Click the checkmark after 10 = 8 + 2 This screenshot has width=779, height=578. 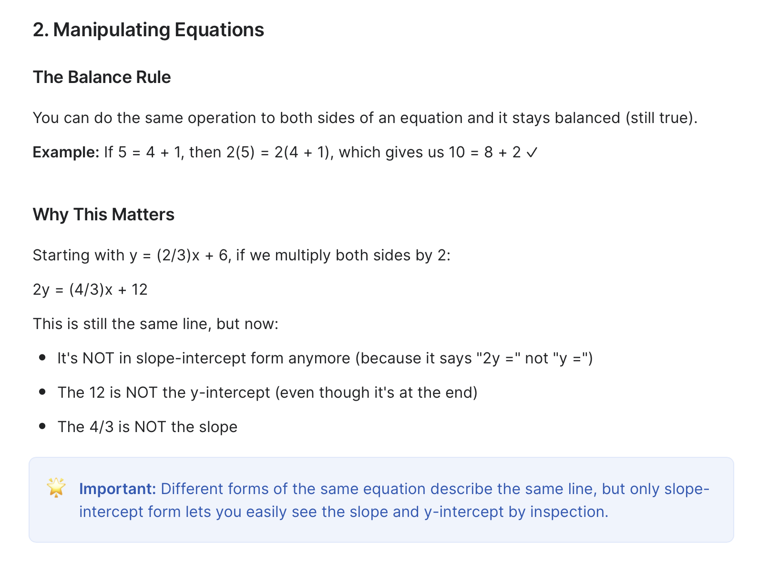pyautogui.click(x=532, y=153)
